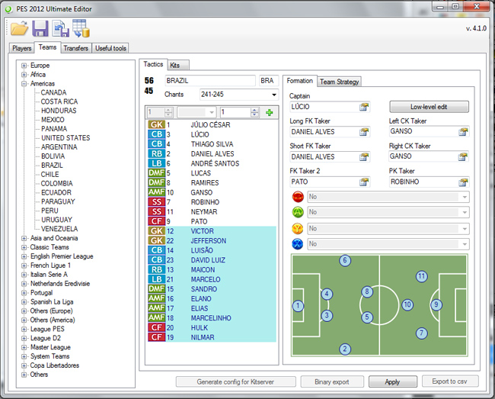Select the Formation tab
This screenshot has width=495, height=399.
299,81
